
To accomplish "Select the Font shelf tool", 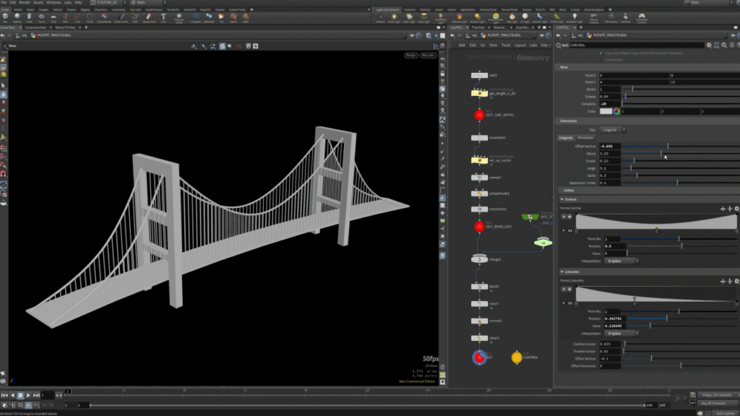I will [163, 17].
